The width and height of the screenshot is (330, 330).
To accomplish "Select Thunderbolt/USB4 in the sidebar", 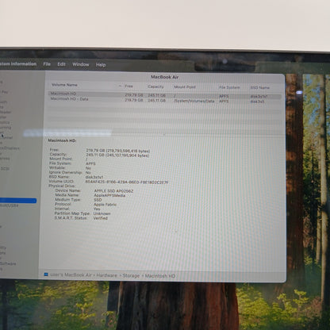I will (9, 205).
